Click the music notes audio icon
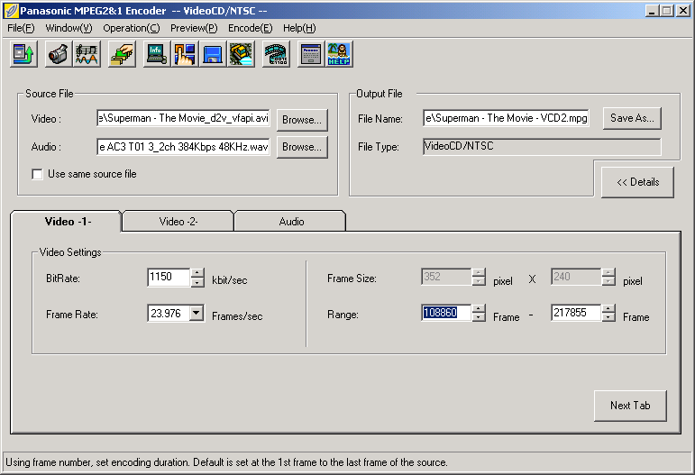This screenshot has height=475, width=695. [x=87, y=54]
